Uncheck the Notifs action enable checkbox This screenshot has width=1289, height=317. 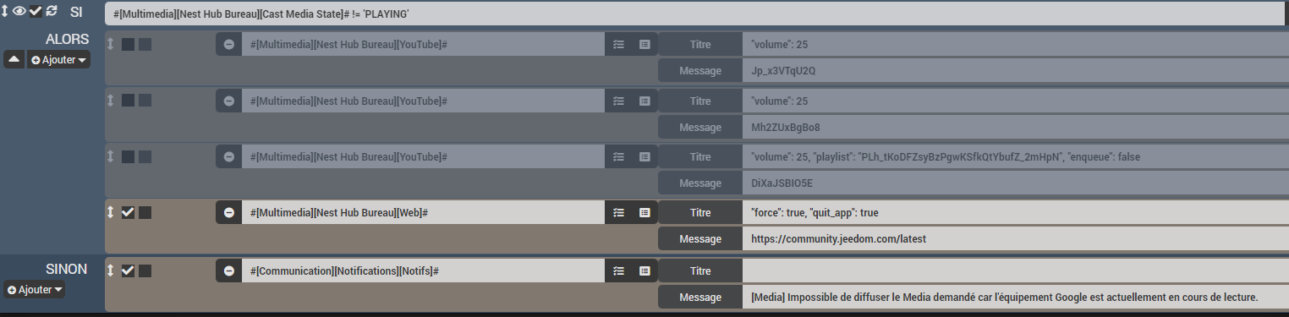128,271
